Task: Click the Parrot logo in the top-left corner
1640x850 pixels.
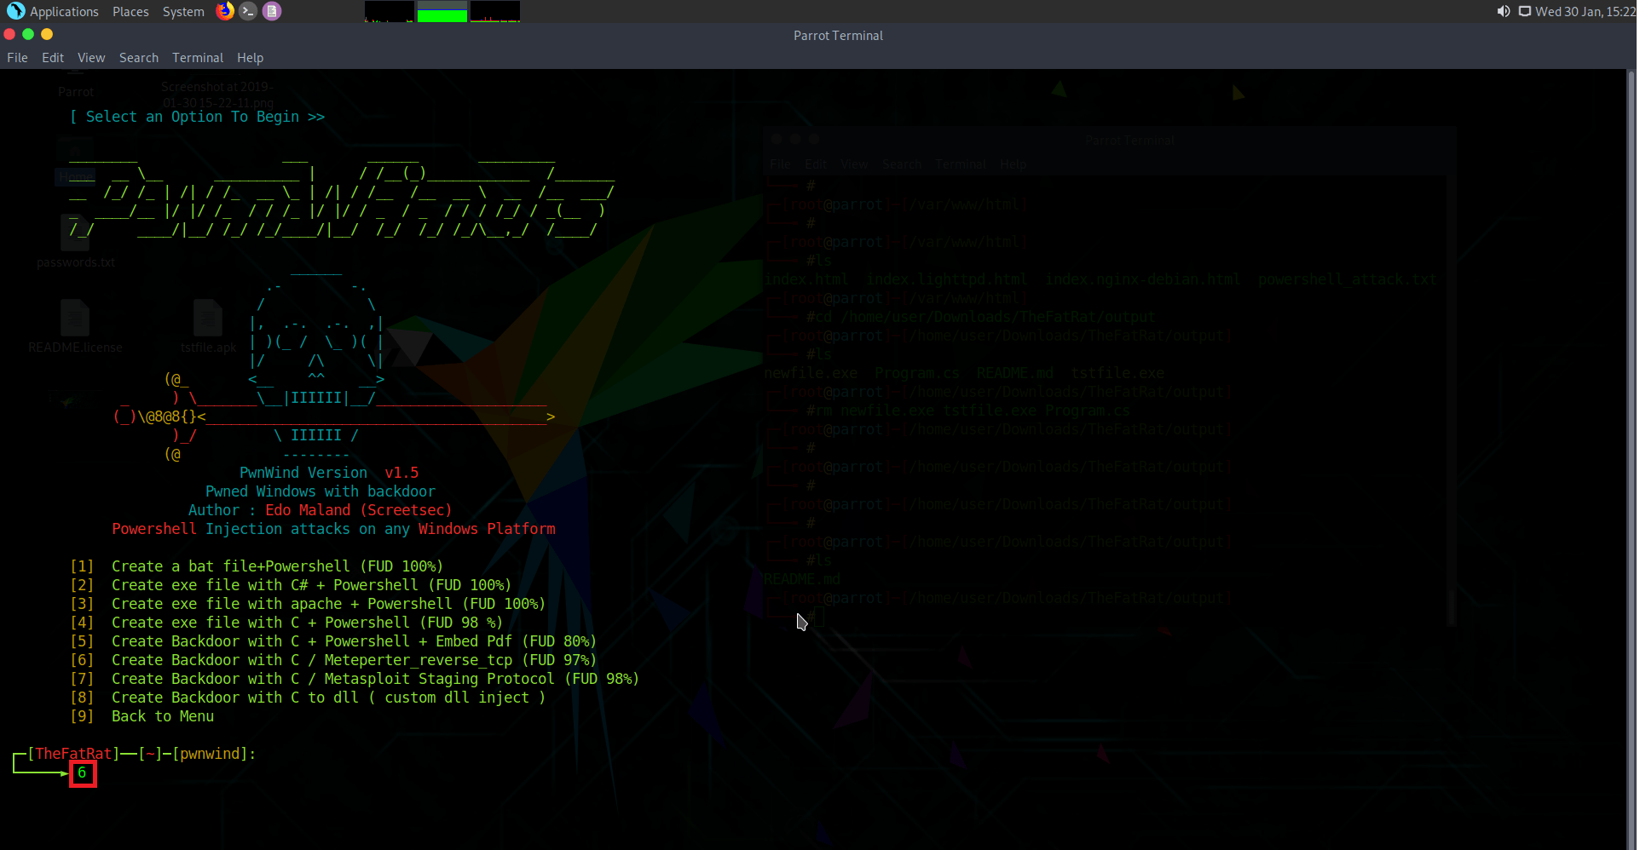Action: tap(14, 11)
